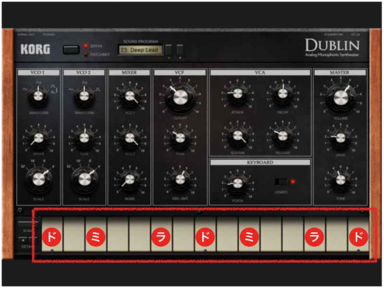Click the red SYNTH indicator light
The height and width of the screenshot is (289, 384).
[86, 46]
